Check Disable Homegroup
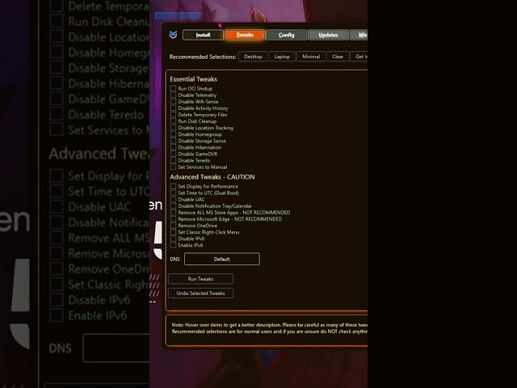 (173, 134)
